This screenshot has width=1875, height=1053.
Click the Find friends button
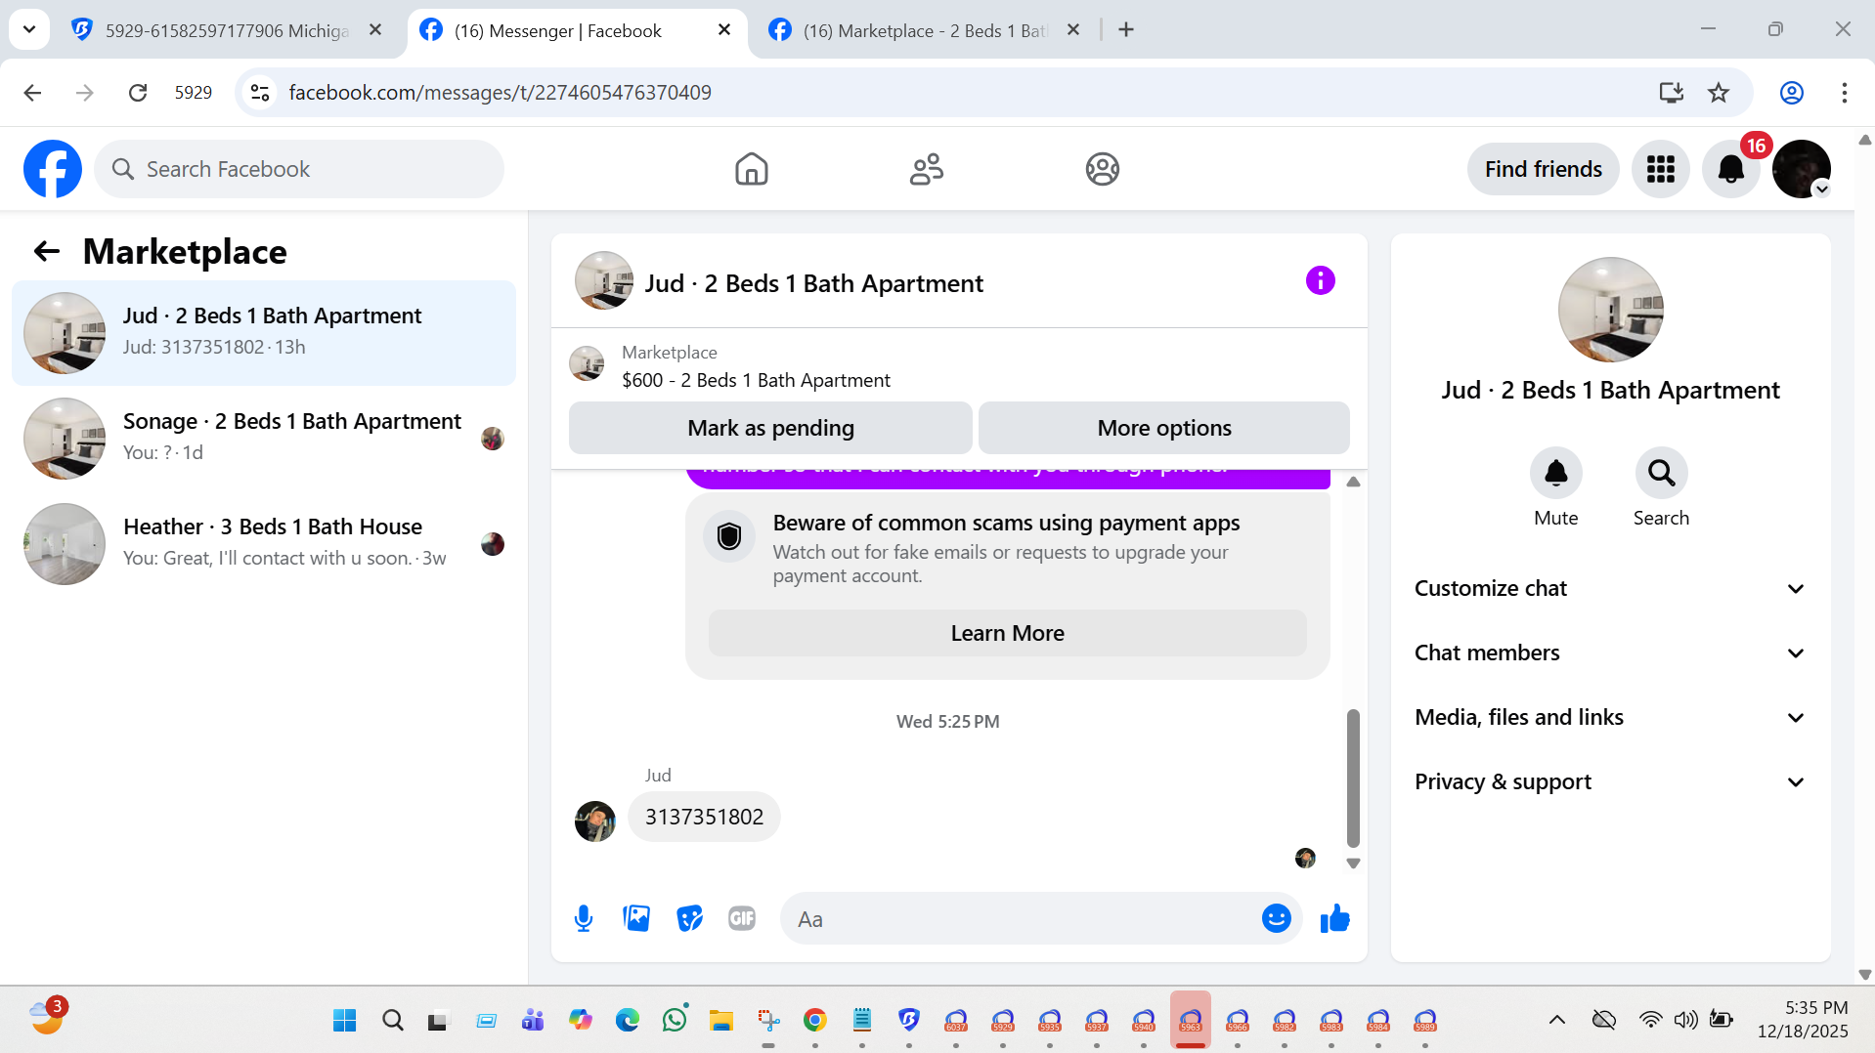point(1543,169)
